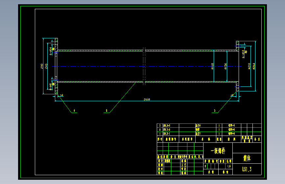285x184 pixels.
Task: Click the 14 thickness dimension at right flange
Action: pos(232,95)
